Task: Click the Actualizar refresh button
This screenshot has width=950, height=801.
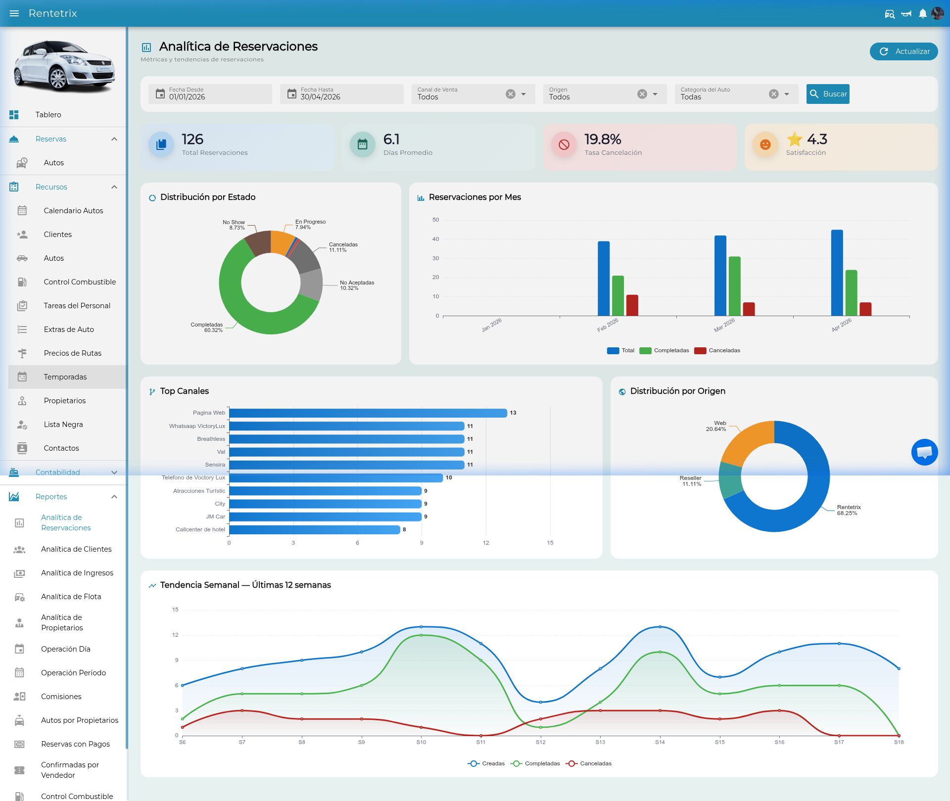Action: tap(903, 51)
